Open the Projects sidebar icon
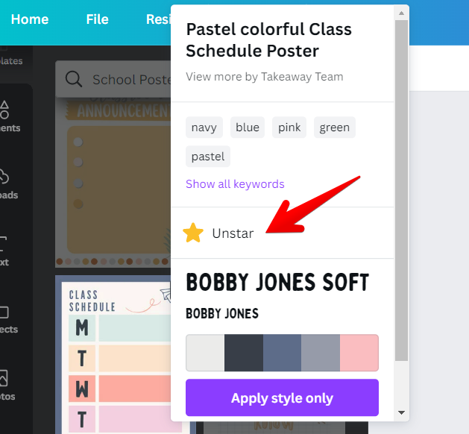Viewport: 469px width, 434px height. tap(6, 312)
